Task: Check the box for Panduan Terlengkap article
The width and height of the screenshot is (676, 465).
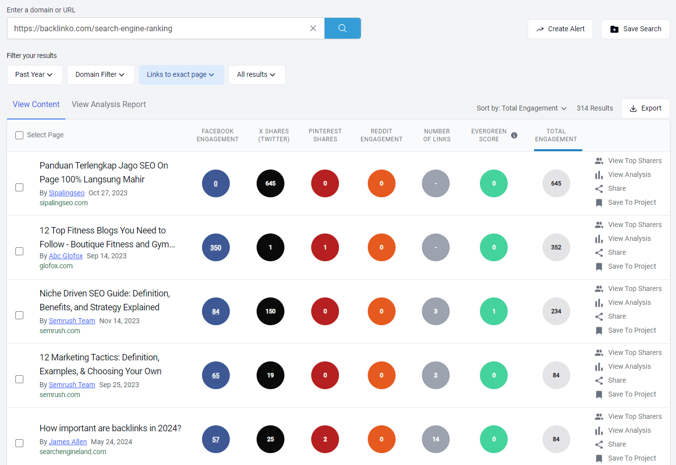Action: tap(19, 187)
